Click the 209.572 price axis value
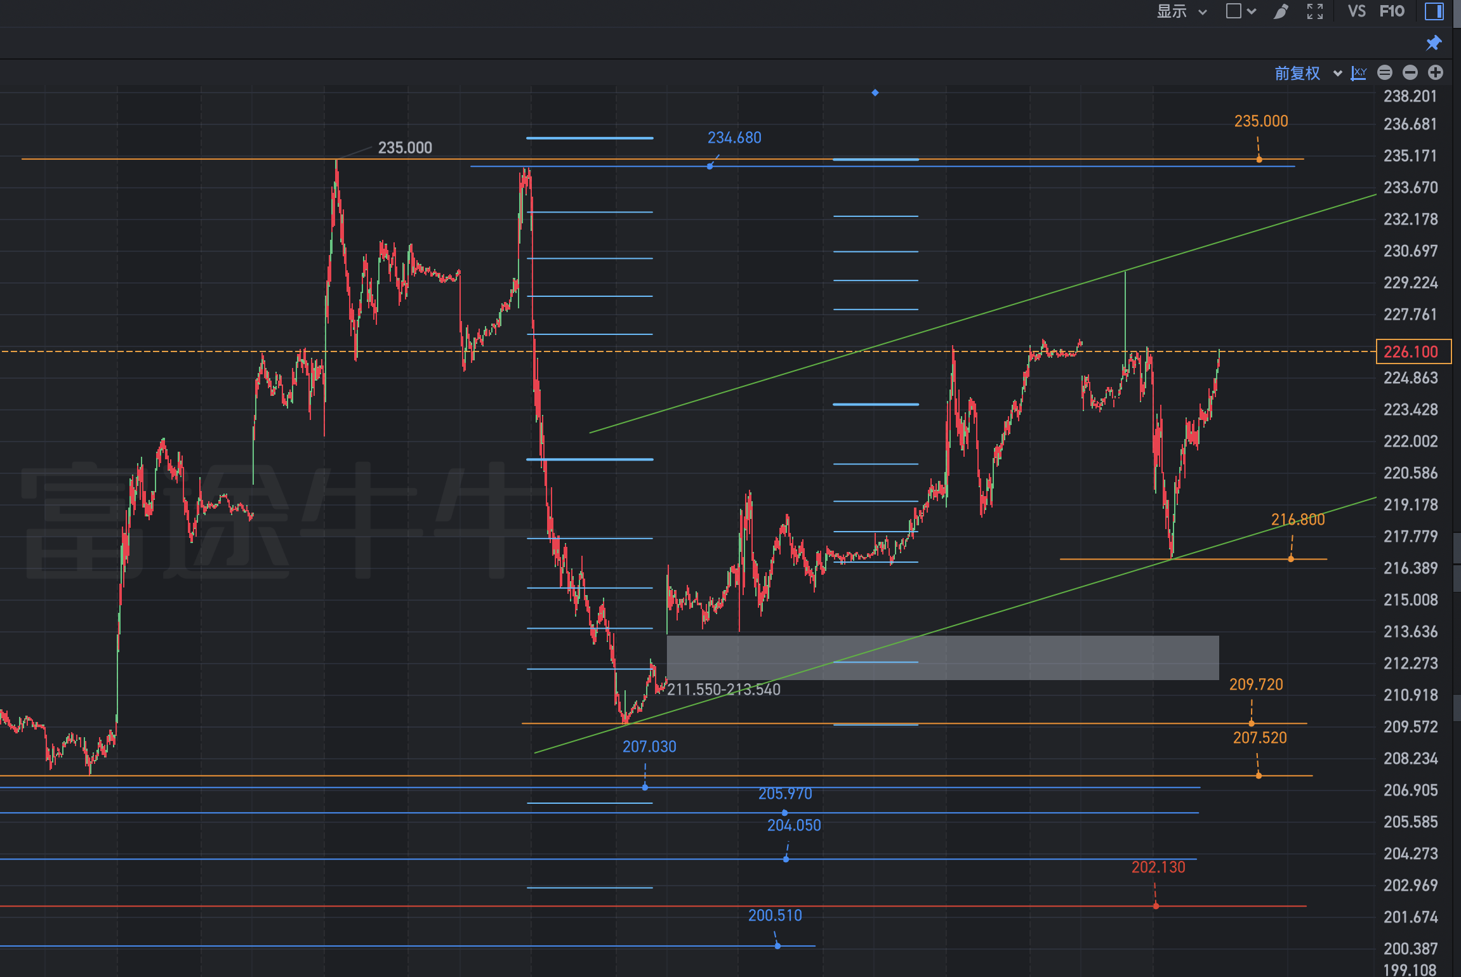The image size is (1461, 977). 1410,727
